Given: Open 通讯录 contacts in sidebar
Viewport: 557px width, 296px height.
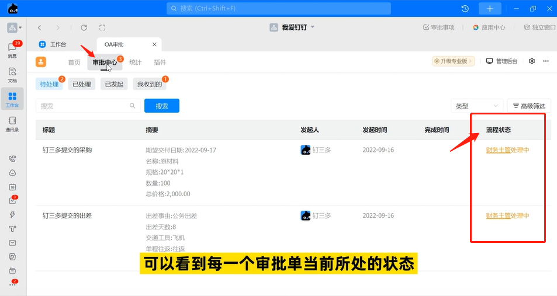Looking at the screenshot, I should [x=12, y=124].
